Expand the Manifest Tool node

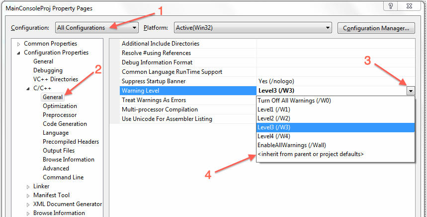point(28,195)
